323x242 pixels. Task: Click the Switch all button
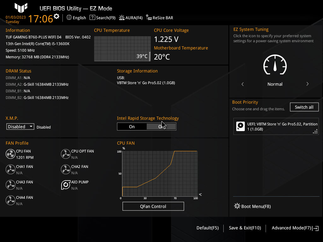(304, 107)
